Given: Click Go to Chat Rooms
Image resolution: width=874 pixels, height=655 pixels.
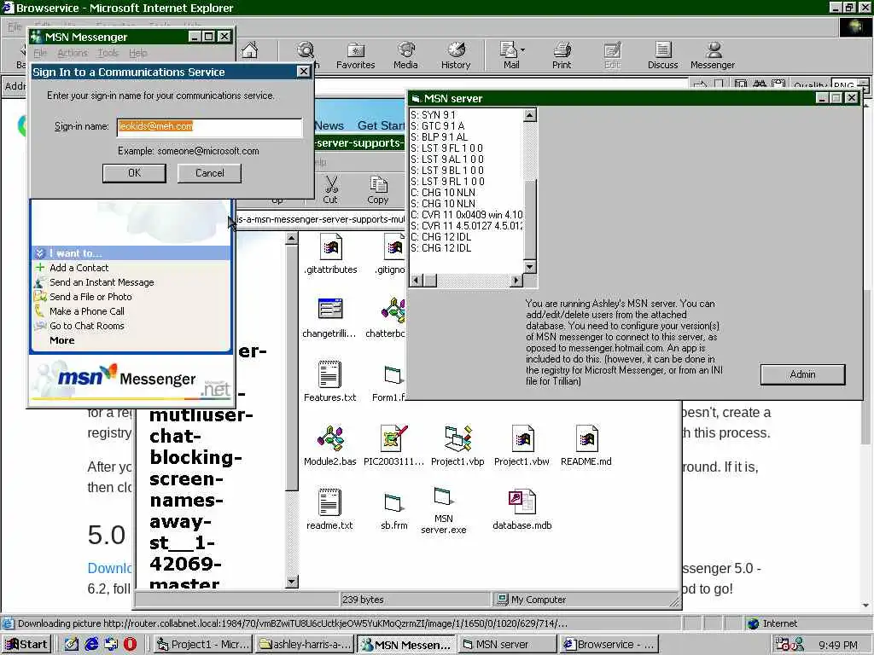Looking at the screenshot, I should (x=86, y=326).
